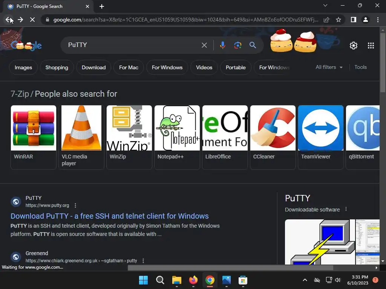This screenshot has height=289, width=386.
Task: Click the horizontal page scrollbar
Action: pyautogui.click(x=230, y=268)
